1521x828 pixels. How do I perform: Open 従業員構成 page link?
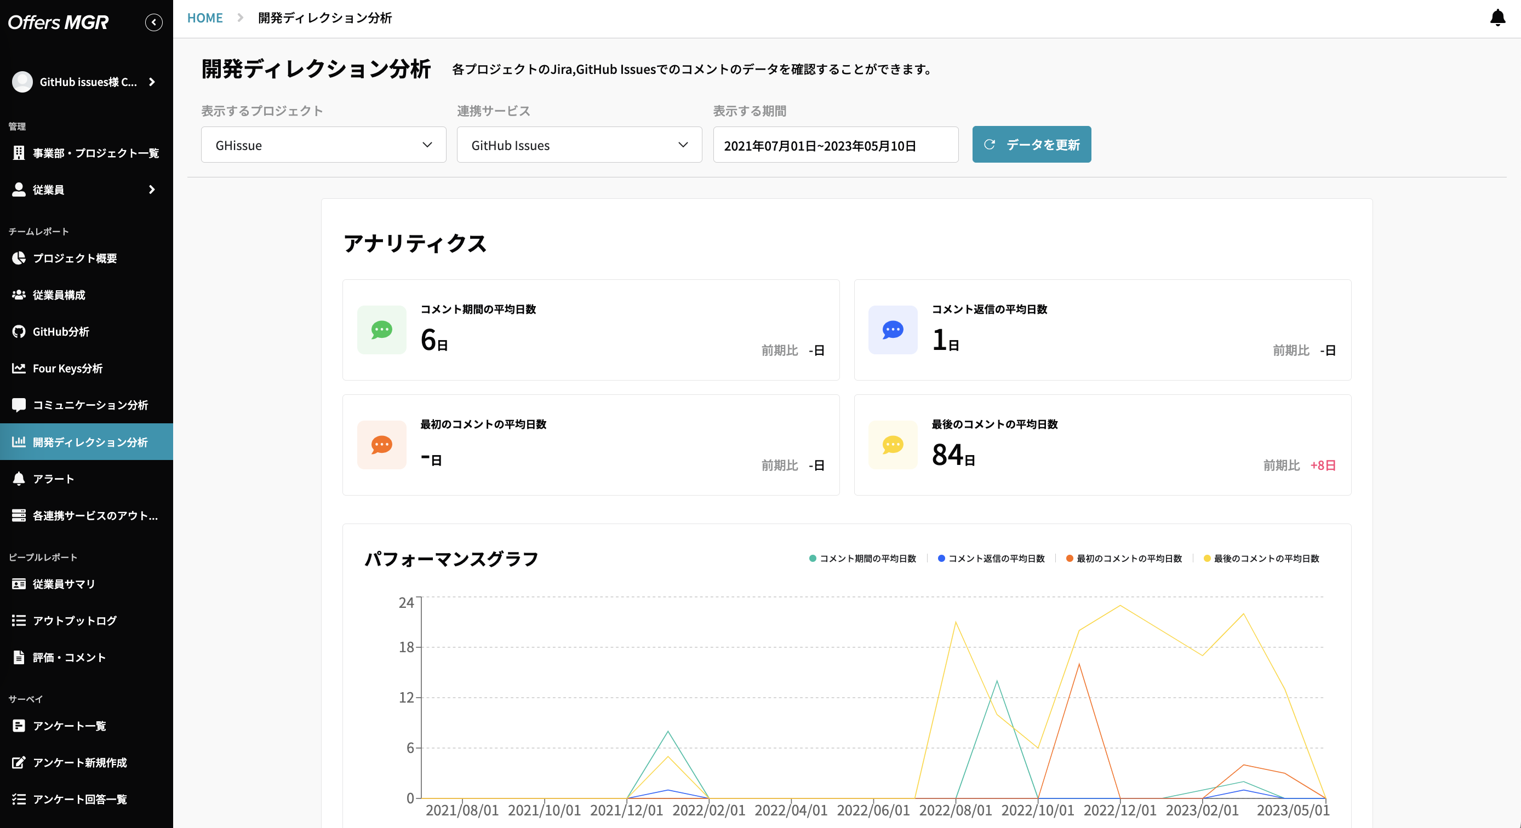coord(86,295)
